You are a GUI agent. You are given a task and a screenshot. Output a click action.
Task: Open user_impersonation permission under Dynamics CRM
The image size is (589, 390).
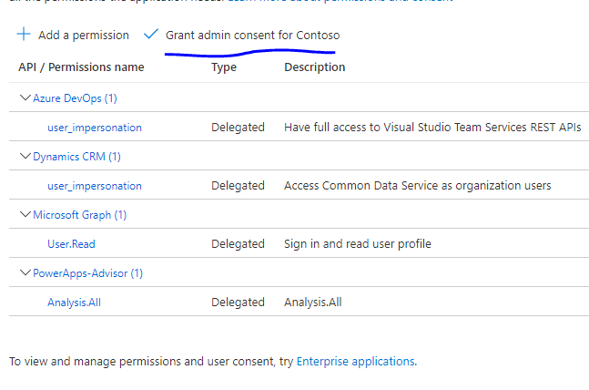tap(95, 186)
